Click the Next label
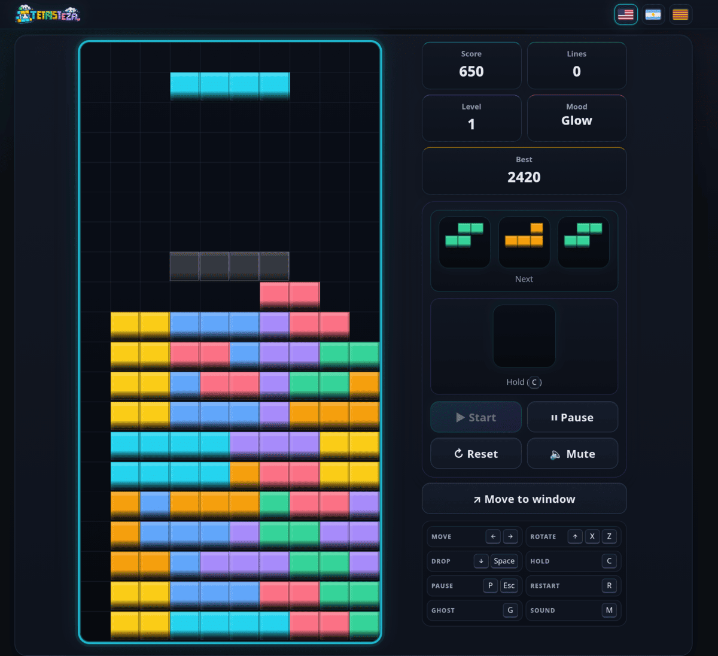 [x=524, y=279]
